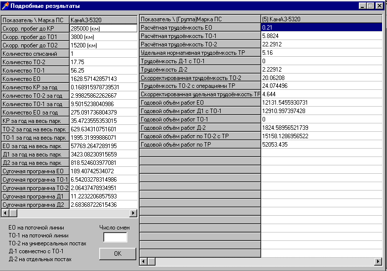387x271 pixels.
Task: Select the cell with value 56.25
Action: point(104,70)
